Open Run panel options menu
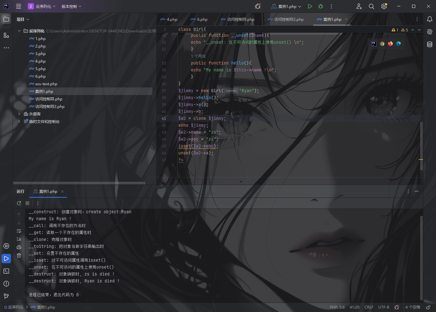The image size is (436, 312). [408, 191]
